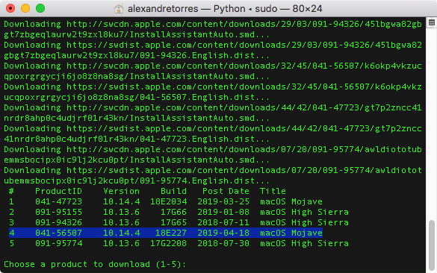This screenshot has width=437, height=273.
Task: Click product ID 091-95155 in the table
Action: click(x=58, y=212)
